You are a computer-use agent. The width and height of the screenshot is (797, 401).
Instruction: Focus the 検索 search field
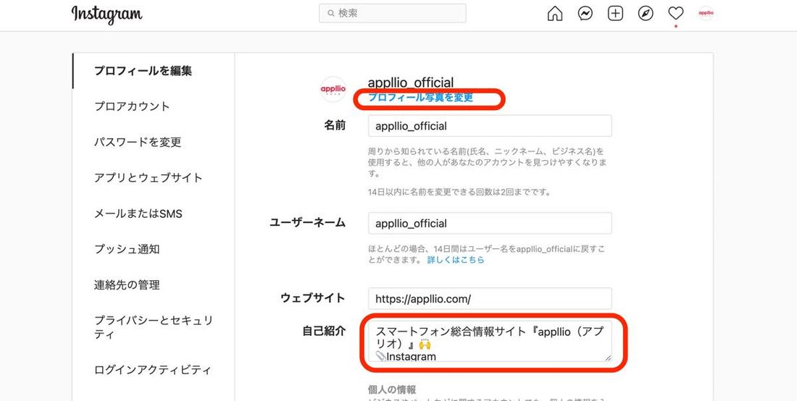coord(393,13)
